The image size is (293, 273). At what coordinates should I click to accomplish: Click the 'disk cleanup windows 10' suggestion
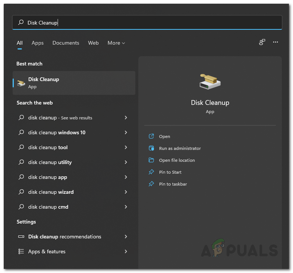[74, 132]
